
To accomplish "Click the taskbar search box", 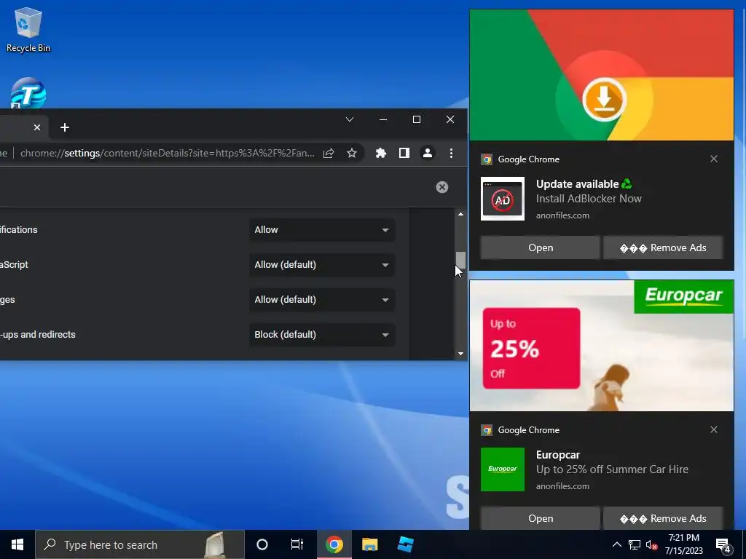I will click(x=140, y=544).
